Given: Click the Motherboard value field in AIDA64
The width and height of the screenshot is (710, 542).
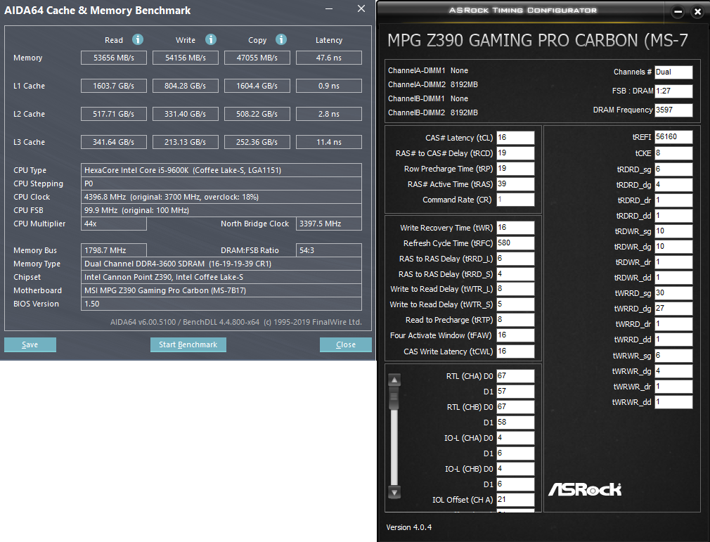Looking at the screenshot, I should [x=221, y=290].
